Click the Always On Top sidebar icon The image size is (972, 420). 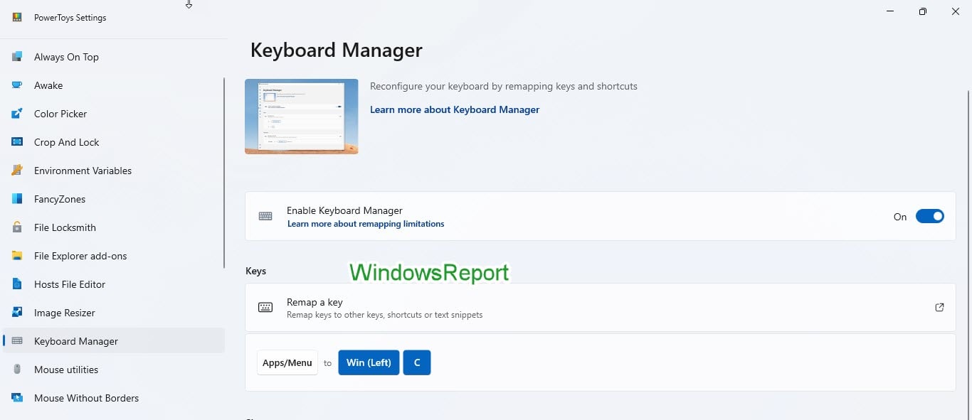pos(17,57)
